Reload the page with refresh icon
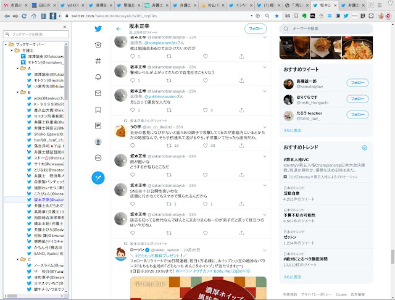 point(24,16)
